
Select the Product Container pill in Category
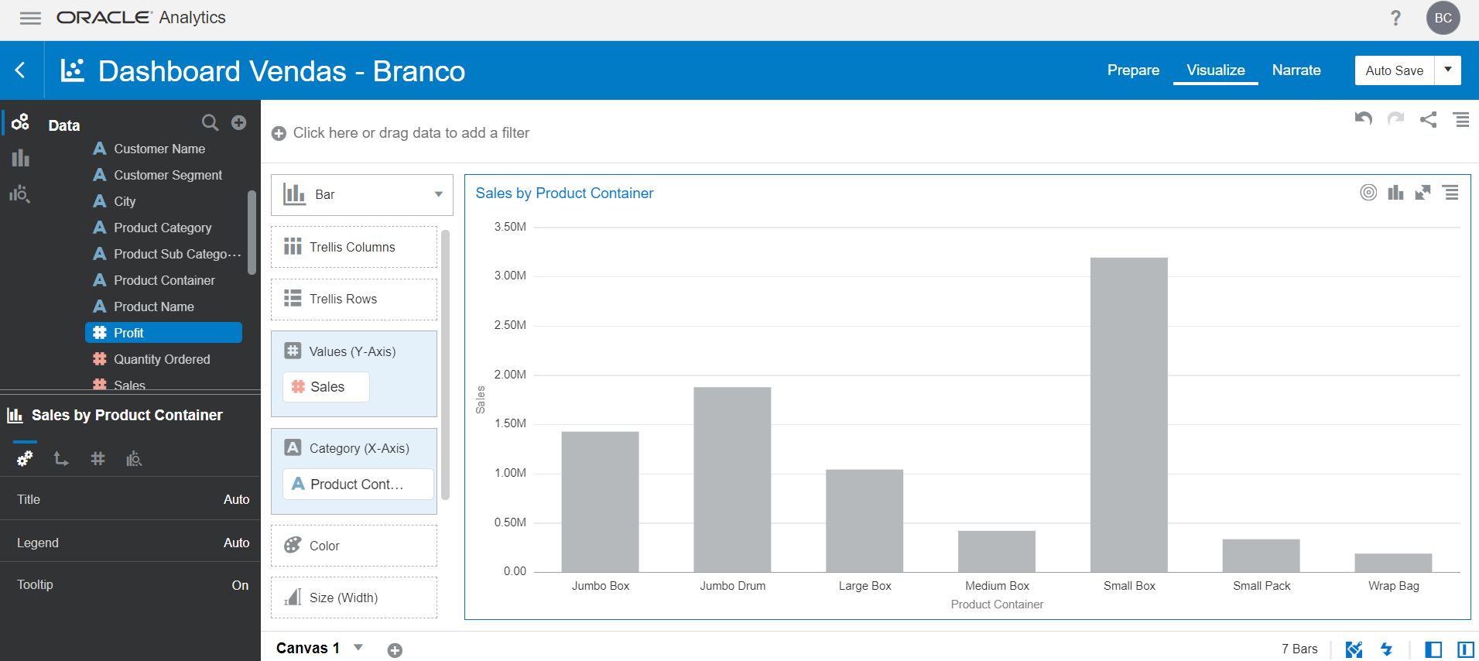coord(358,484)
